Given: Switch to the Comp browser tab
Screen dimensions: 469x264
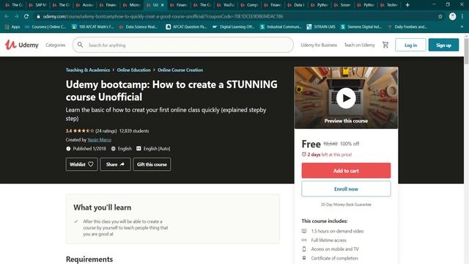Looking at the screenshot, I should click(x=249, y=5).
